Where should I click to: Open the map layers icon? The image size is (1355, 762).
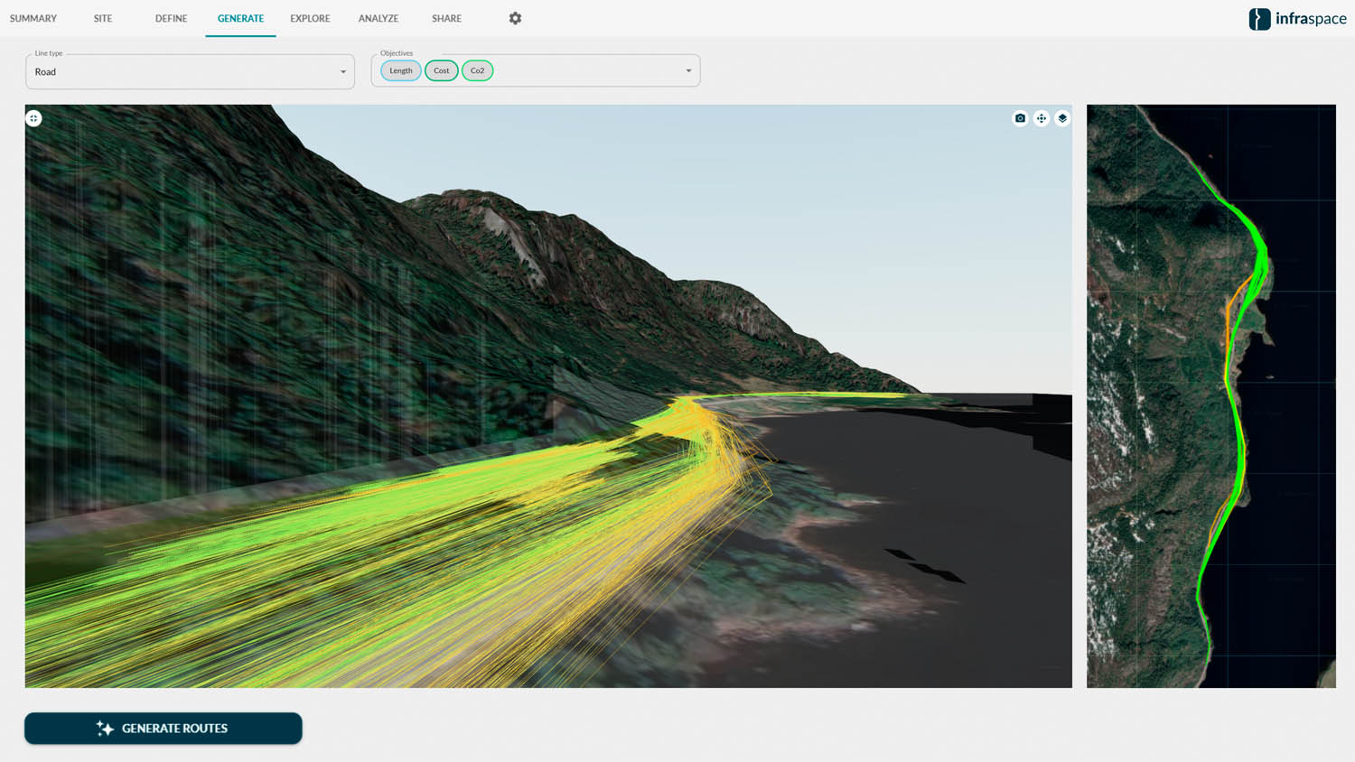coord(1062,118)
